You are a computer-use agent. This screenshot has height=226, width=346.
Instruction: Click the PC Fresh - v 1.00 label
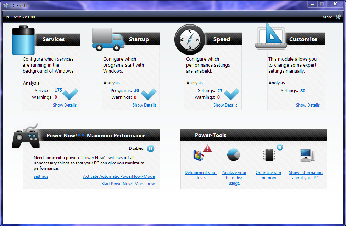(x=20, y=17)
